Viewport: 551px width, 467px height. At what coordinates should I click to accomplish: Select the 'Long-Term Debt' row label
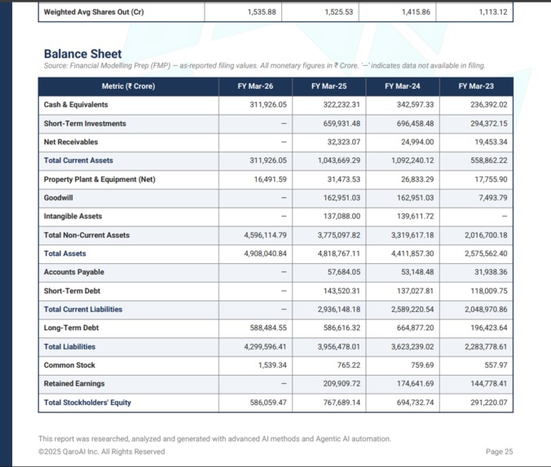pos(72,328)
